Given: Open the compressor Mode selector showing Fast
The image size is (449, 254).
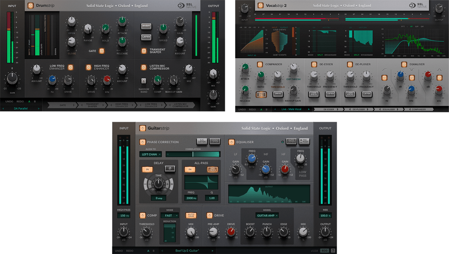Looking at the screenshot, I should pos(169,215).
